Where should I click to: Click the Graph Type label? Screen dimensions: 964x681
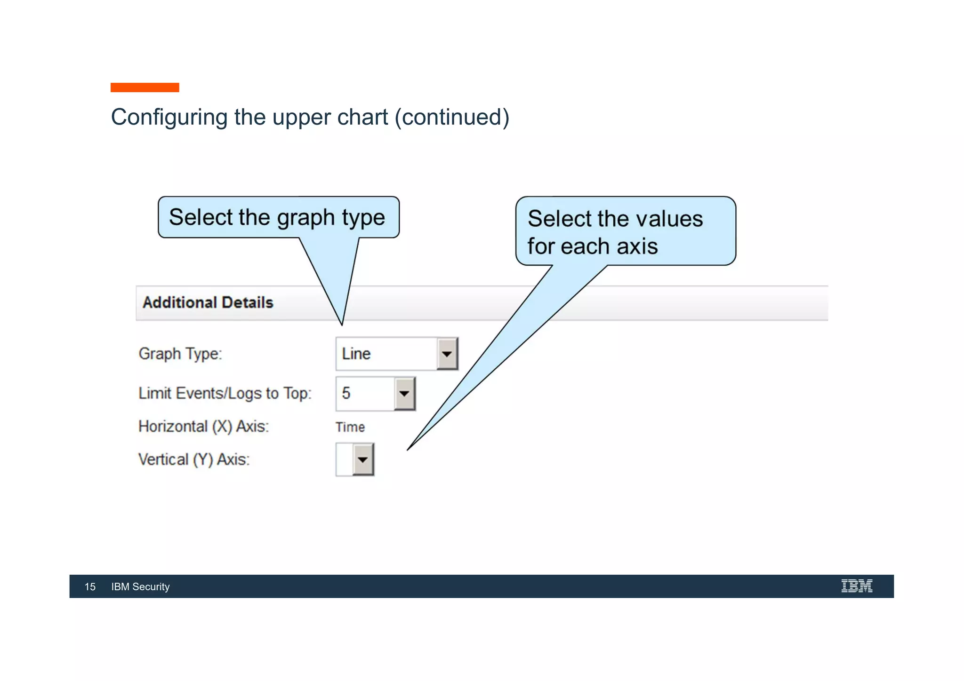(x=180, y=354)
